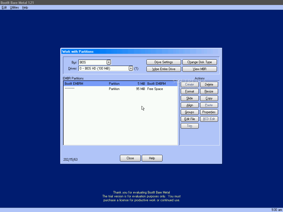Open the Edit menu

coord(4,7)
